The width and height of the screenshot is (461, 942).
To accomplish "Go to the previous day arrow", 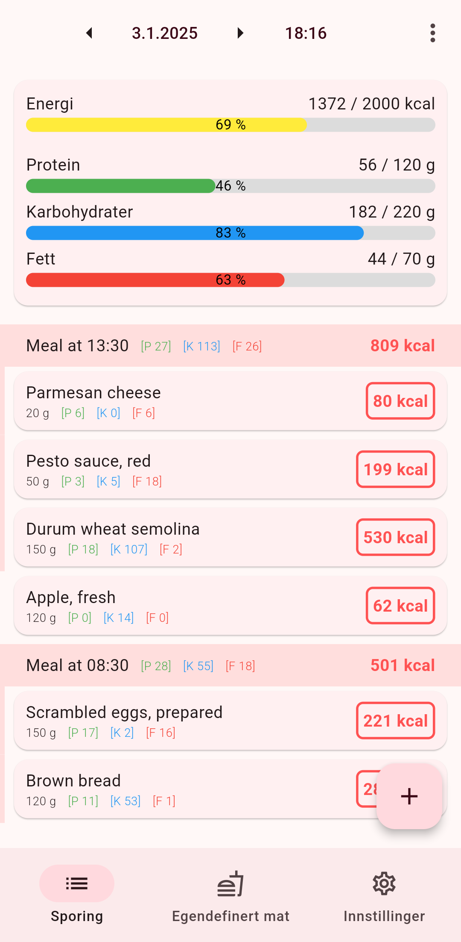I will tap(89, 33).
